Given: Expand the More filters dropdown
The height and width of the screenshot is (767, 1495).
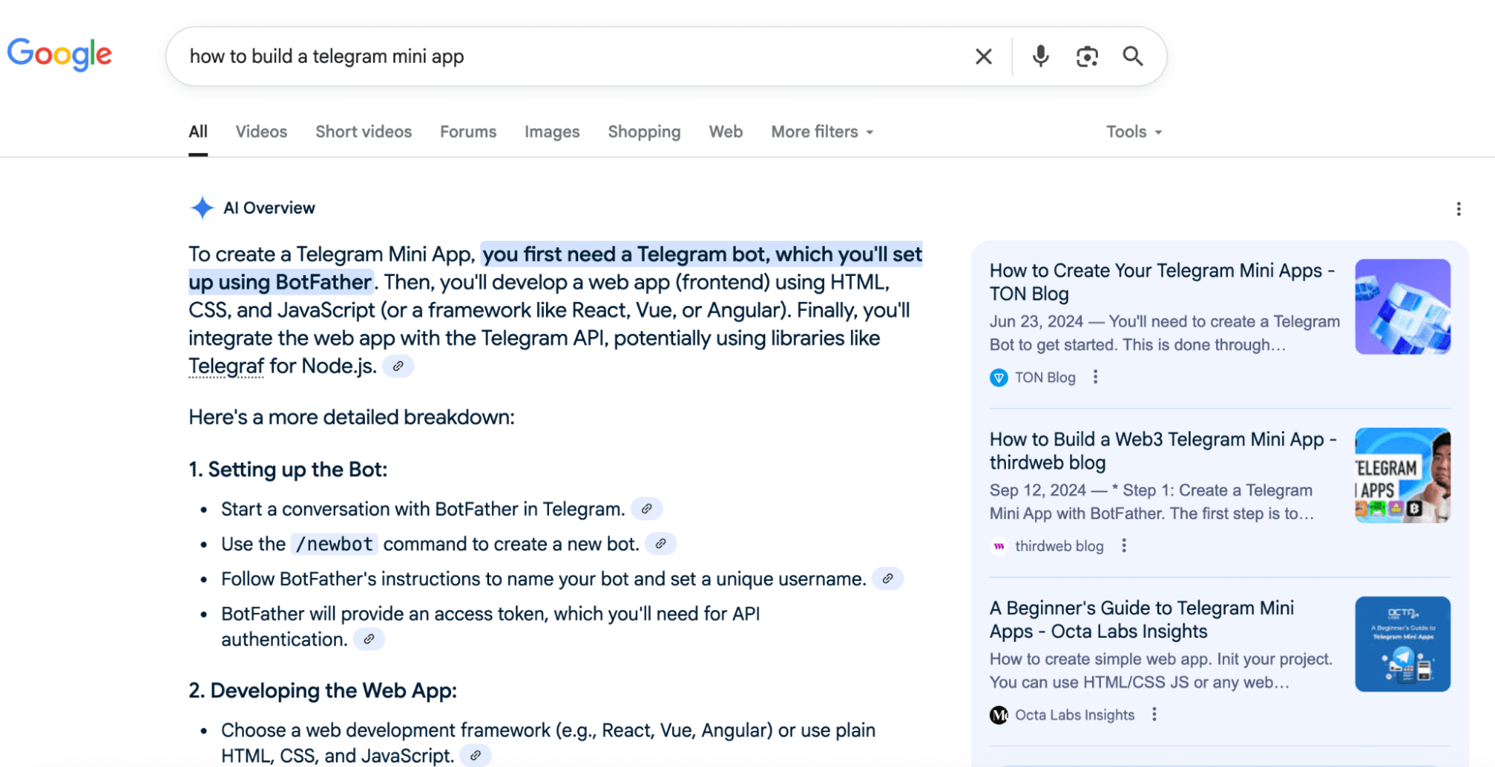Looking at the screenshot, I should click(822, 132).
